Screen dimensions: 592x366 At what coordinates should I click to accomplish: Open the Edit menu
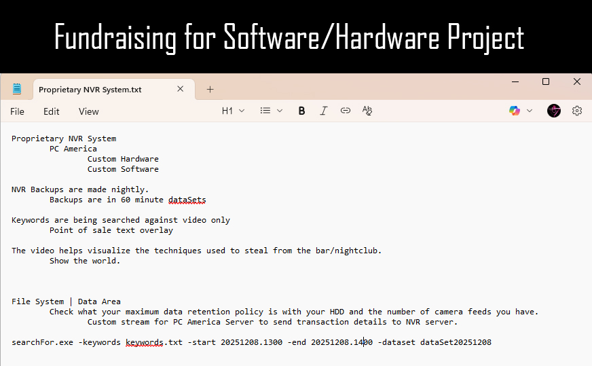[52, 111]
